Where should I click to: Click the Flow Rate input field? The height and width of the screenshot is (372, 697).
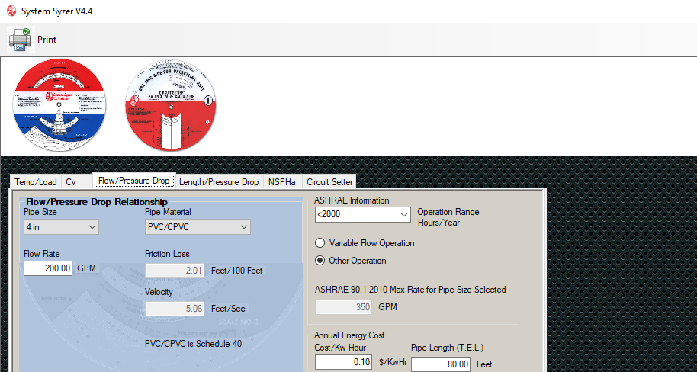coord(48,268)
